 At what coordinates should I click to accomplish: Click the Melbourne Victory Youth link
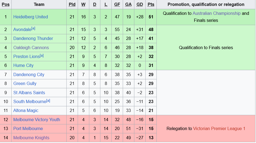[37, 120]
